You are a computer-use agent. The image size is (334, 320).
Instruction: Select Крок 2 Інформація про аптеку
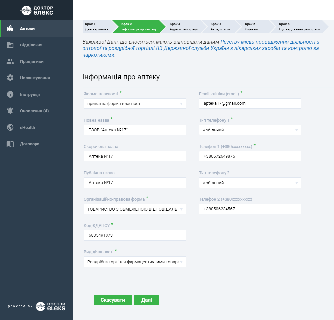pos(139,27)
